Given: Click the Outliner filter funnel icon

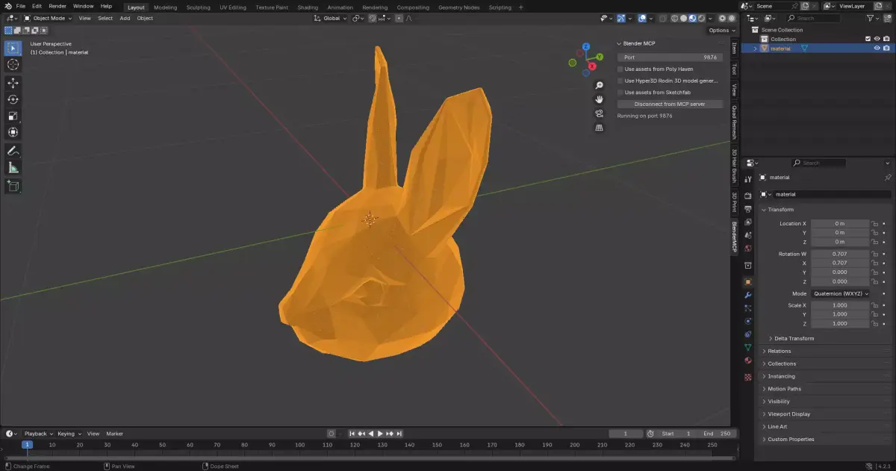Looking at the screenshot, I should 871,18.
